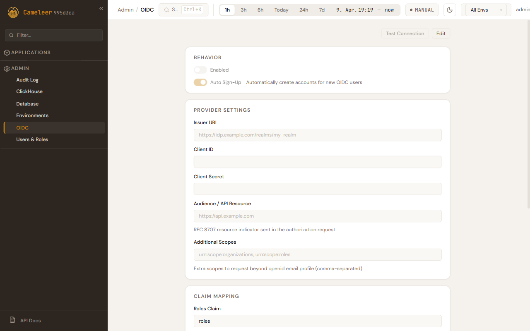Viewport: 530px width, 331px height.
Task: Click the page vertical scrollbar
Action: (528, 124)
